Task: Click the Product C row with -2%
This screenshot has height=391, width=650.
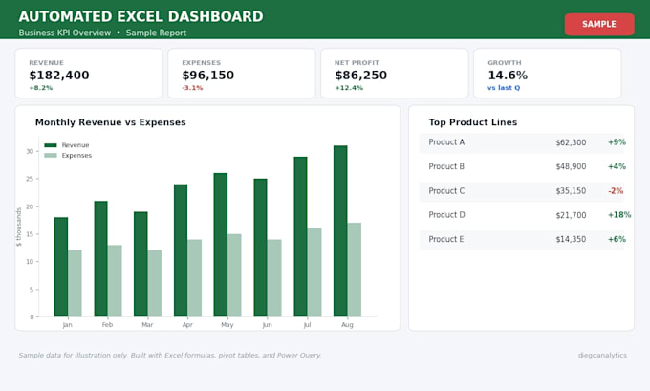Action: (522, 191)
